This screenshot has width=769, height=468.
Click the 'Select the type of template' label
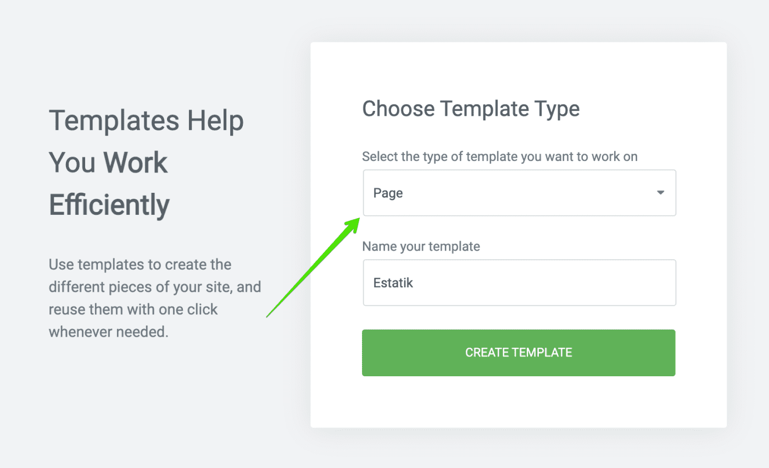[x=499, y=157]
